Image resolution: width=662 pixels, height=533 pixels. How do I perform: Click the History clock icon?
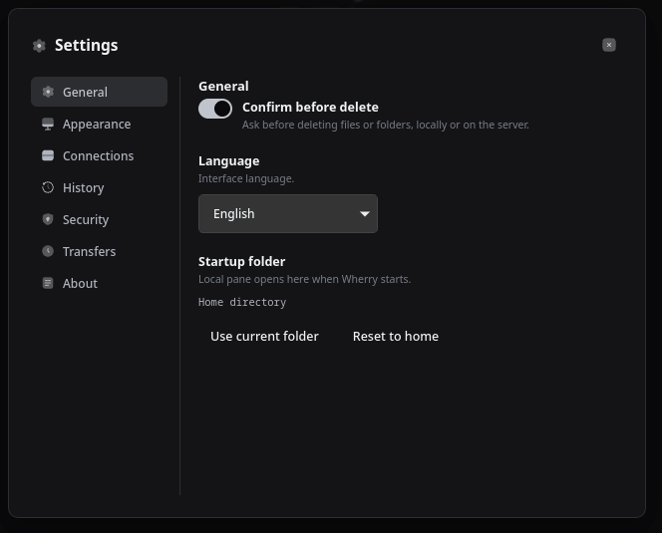pos(48,187)
